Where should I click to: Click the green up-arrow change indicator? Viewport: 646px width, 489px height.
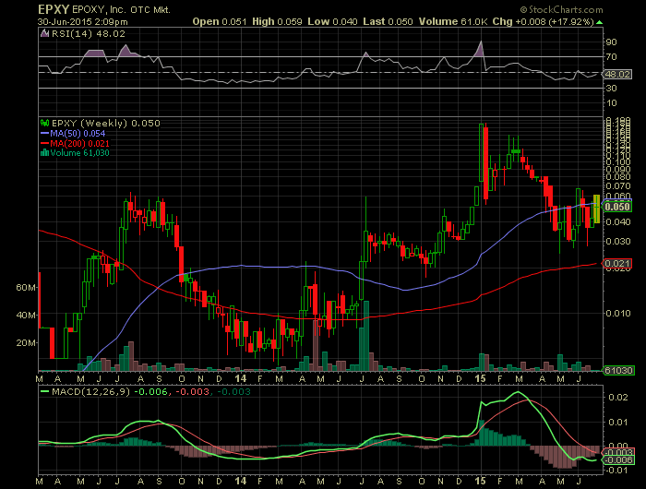point(599,22)
